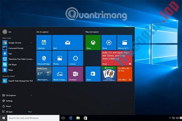Viewport: 182px width, 121px height.
Task: Open the Mail tile
Action: (67, 42)
